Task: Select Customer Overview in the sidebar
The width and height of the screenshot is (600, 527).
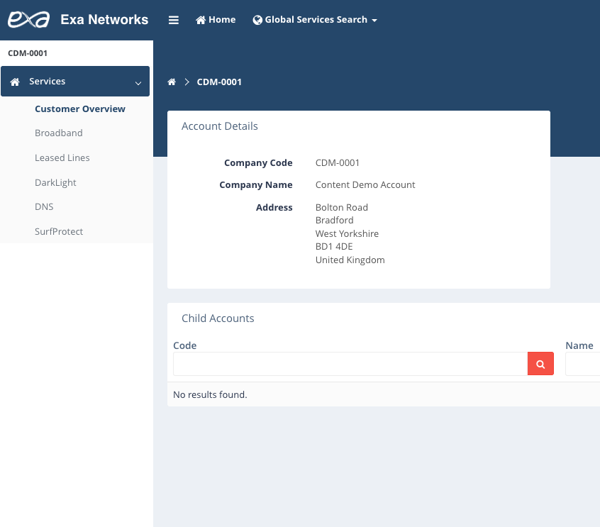Action: pyautogui.click(x=80, y=109)
